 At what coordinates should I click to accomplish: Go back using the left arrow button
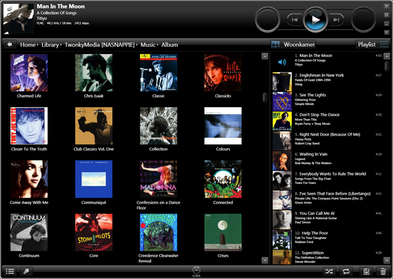pyautogui.click(x=10, y=44)
